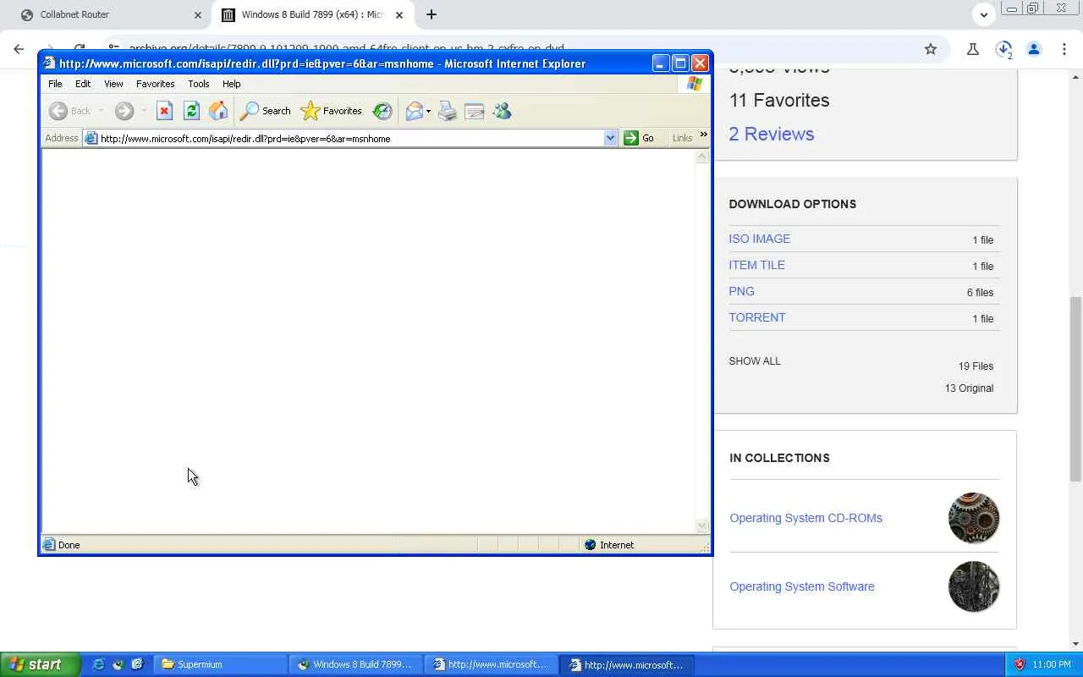Open the Help menu in Internet Explorer
The image size is (1083, 677).
(x=232, y=84)
